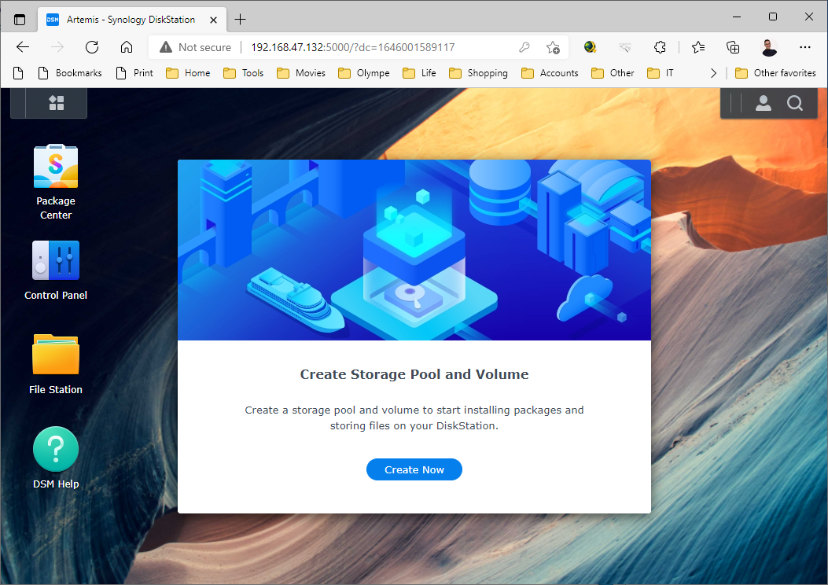Expand hidden favorites with chevron arrow

713,73
